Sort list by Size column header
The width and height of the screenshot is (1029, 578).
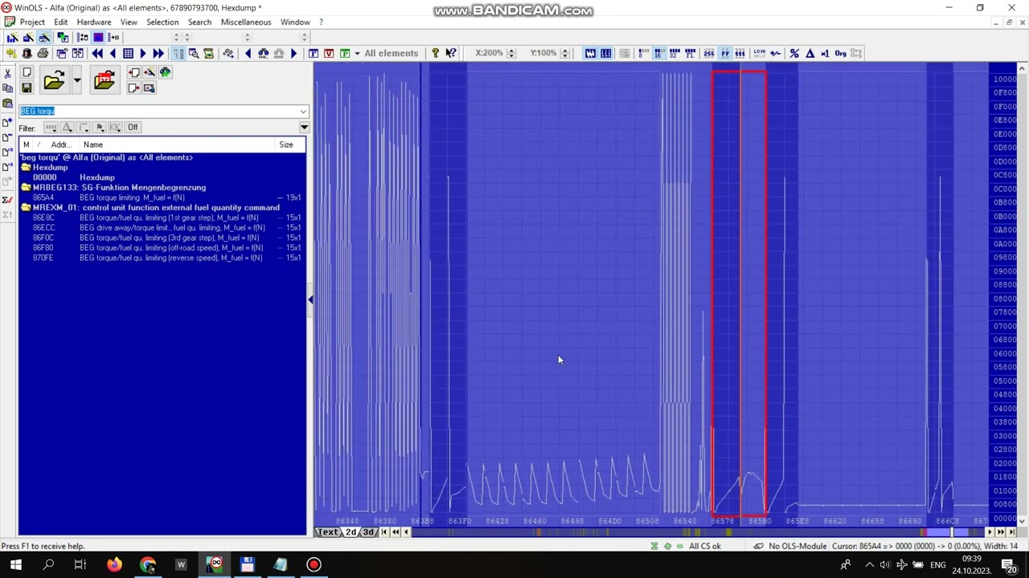(x=286, y=144)
